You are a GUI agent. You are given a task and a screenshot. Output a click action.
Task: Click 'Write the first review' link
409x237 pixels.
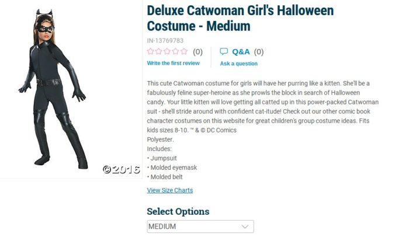coord(173,63)
